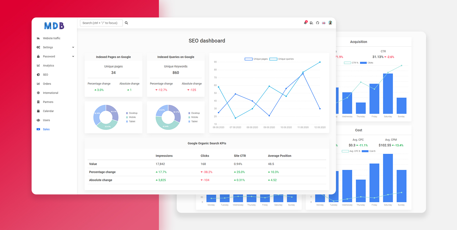This screenshot has width=457, height=230.
Task: Click the MDB logo
Action: tap(54, 26)
